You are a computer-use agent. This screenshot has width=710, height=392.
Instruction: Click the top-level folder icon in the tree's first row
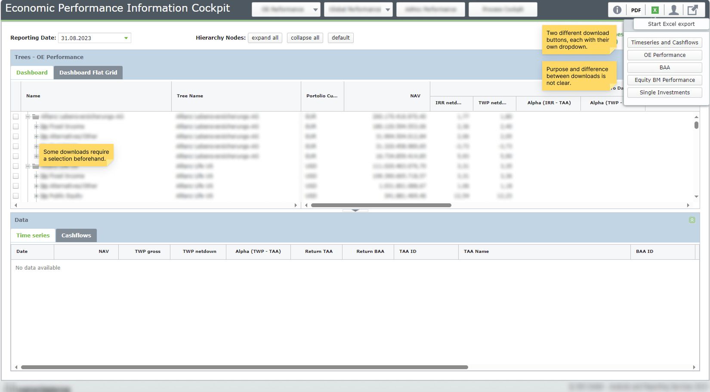coord(36,117)
